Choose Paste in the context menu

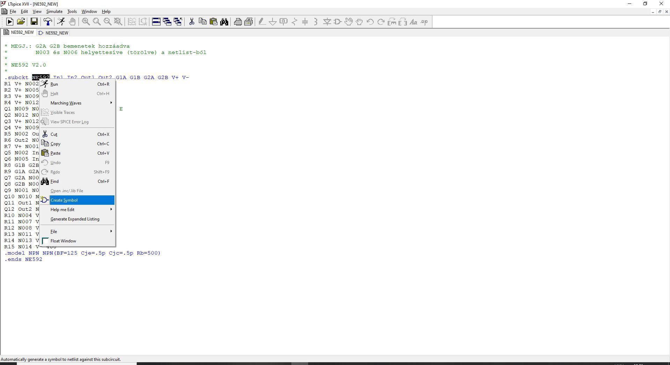pos(77,153)
